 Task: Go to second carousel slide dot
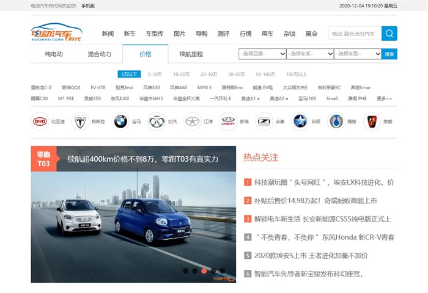click(x=195, y=271)
